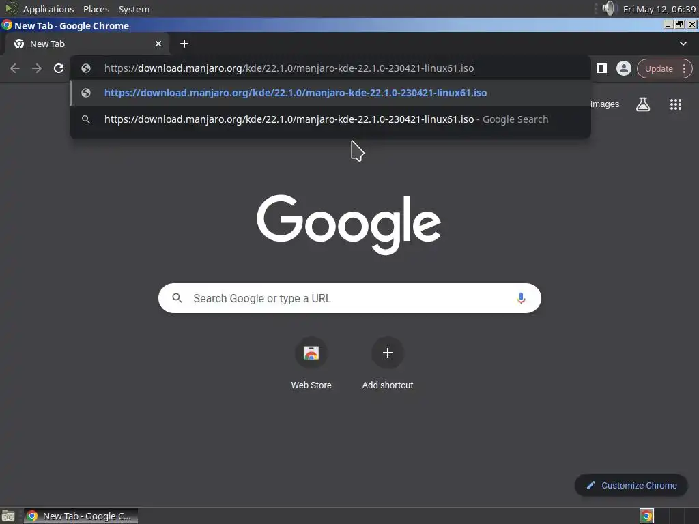
Task: Choose the Google Search suggestion row
Action: 330,119
